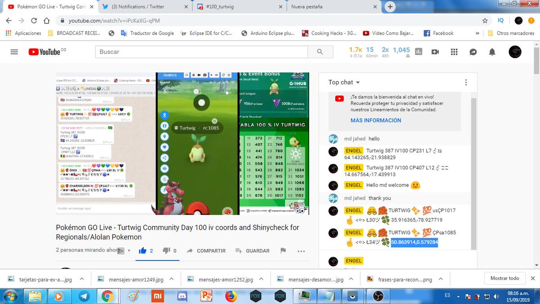
Task: Open the Facebook bookmark
Action: pos(439,33)
